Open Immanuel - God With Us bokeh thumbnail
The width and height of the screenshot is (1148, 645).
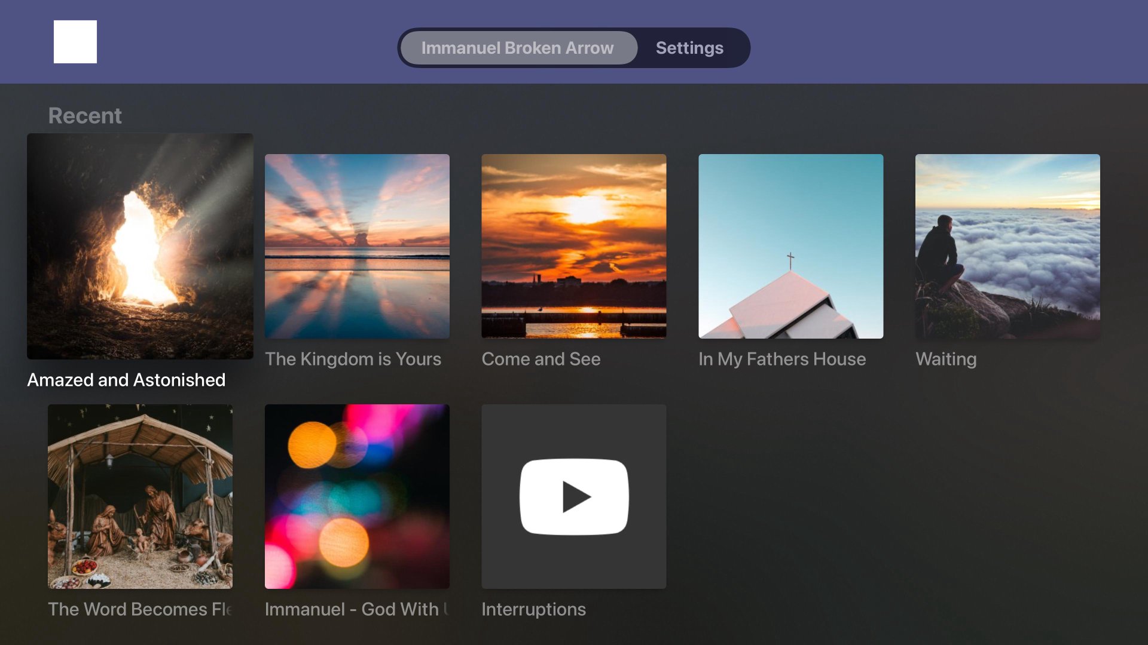pos(357,496)
